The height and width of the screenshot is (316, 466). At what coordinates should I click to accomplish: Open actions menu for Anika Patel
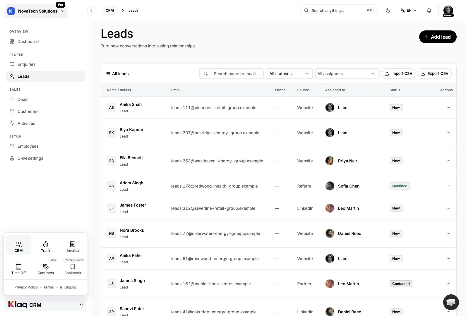[448, 259]
